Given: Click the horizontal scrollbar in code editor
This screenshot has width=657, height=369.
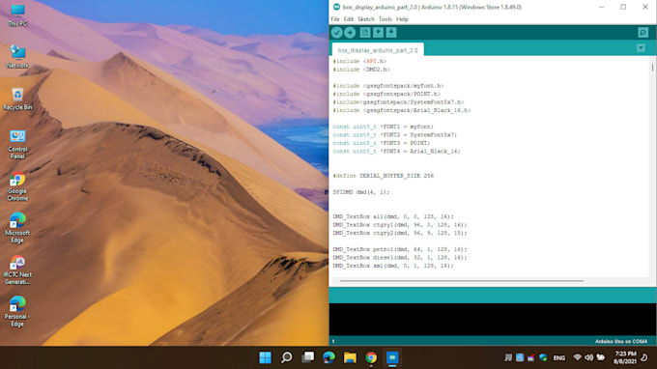Looking at the screenshot, I should coord(462,281).
